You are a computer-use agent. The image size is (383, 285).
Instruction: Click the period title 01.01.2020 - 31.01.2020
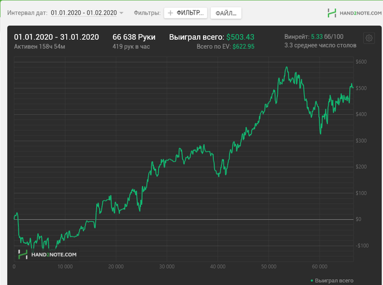[56, 37]
